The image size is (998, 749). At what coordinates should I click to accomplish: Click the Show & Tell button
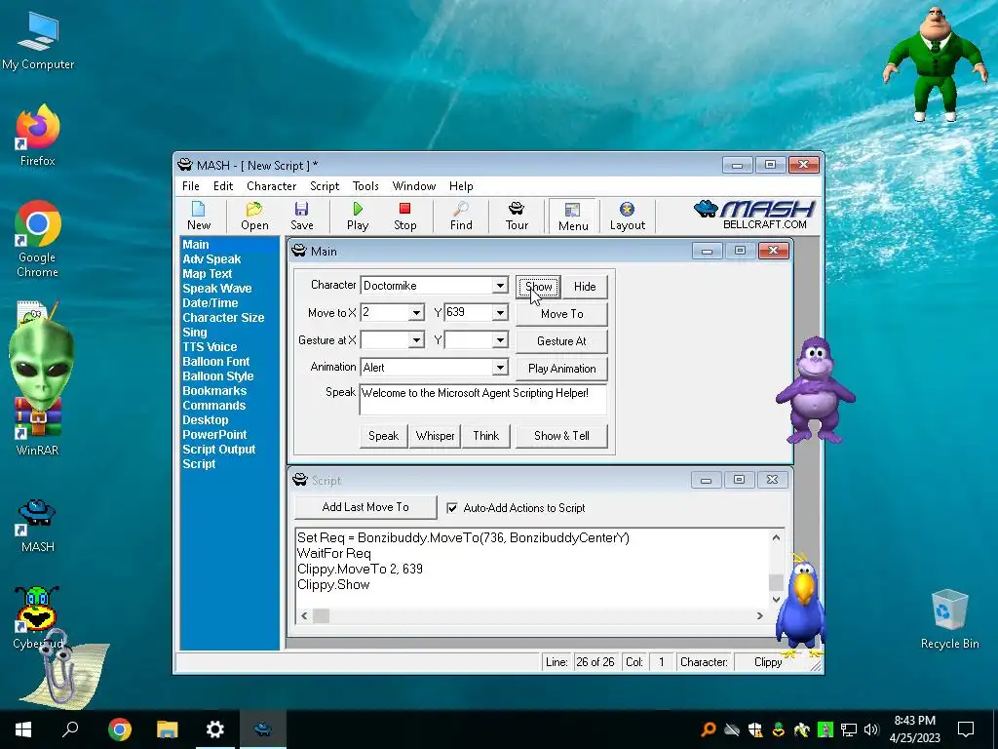(x=561, y=436)
